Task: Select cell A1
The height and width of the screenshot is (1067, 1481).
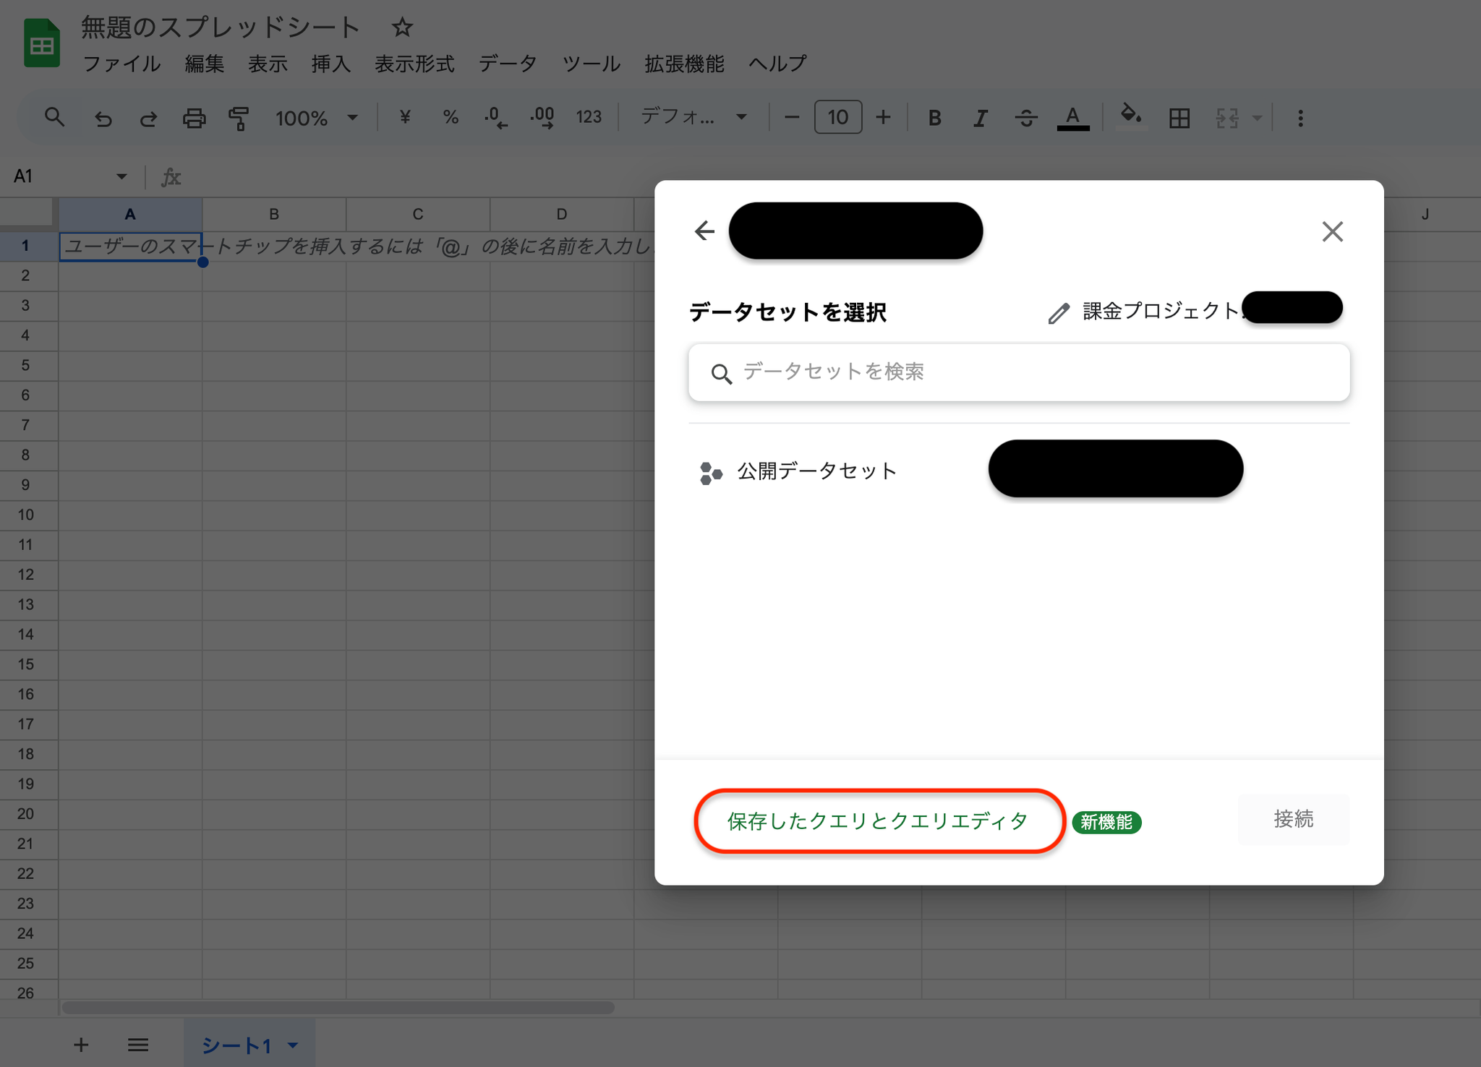Action: click(x=130, y=246)
